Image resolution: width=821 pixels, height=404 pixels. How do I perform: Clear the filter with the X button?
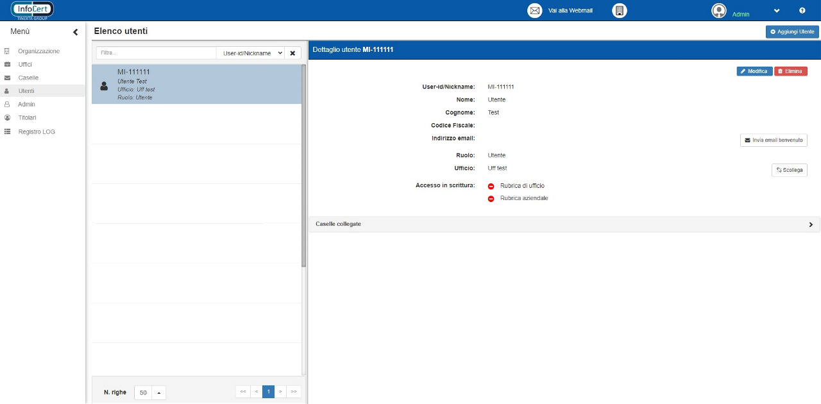tap(292, 53)
